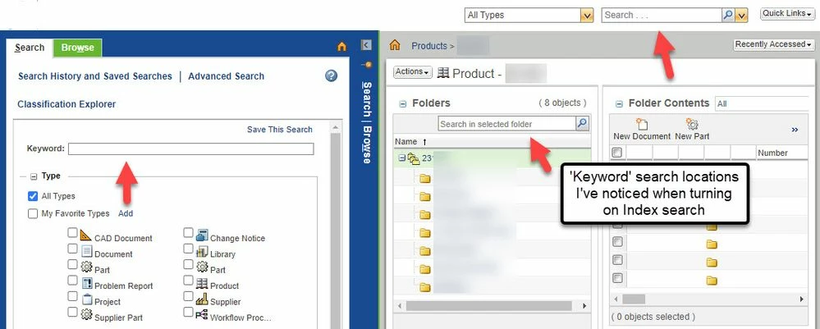
Task: Click the Search in selected folder field
Action: 506,123
